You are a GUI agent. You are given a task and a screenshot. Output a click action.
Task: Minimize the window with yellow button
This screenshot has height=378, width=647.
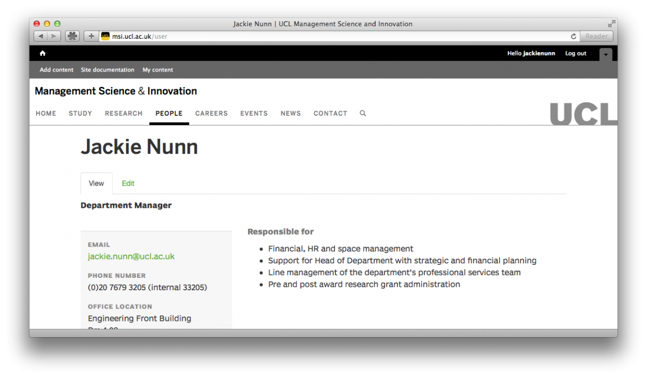(x=47, y=24)
